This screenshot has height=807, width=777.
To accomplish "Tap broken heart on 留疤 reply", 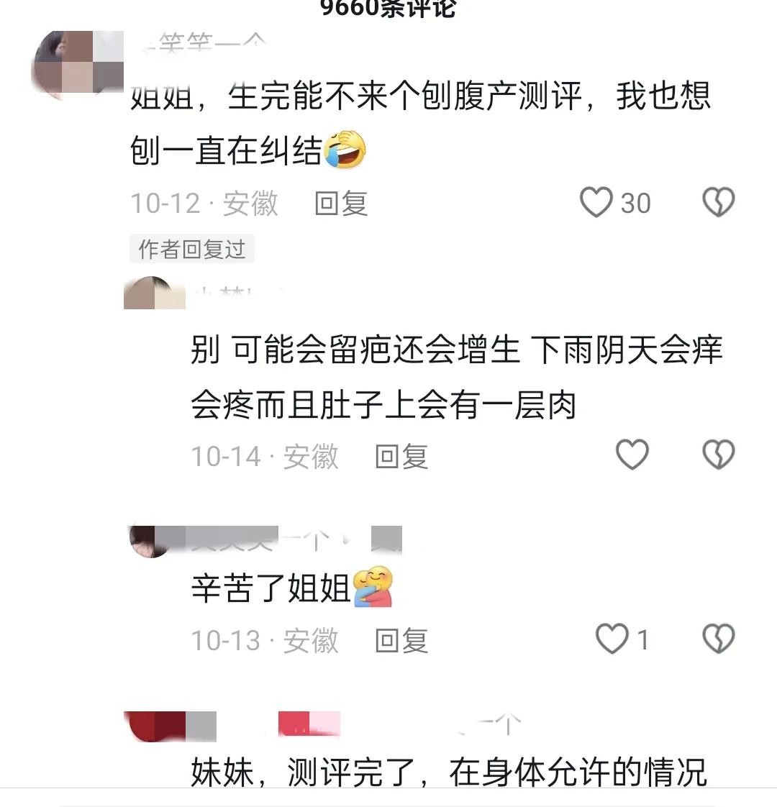I will [718, 455].
